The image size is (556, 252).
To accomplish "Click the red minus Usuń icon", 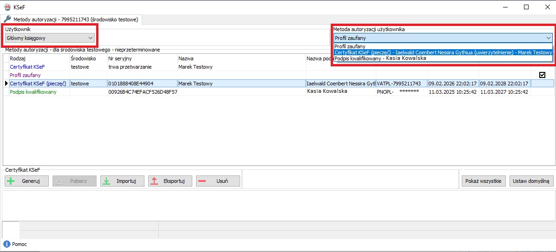I will [x=202, y=181].
